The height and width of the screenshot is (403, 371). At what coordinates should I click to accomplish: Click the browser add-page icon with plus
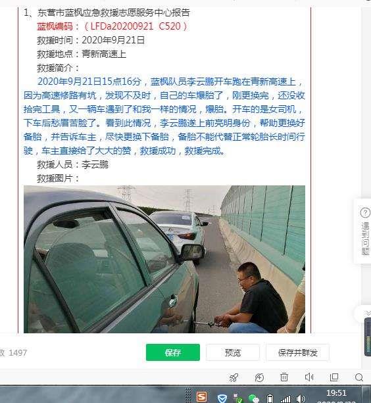259,377
